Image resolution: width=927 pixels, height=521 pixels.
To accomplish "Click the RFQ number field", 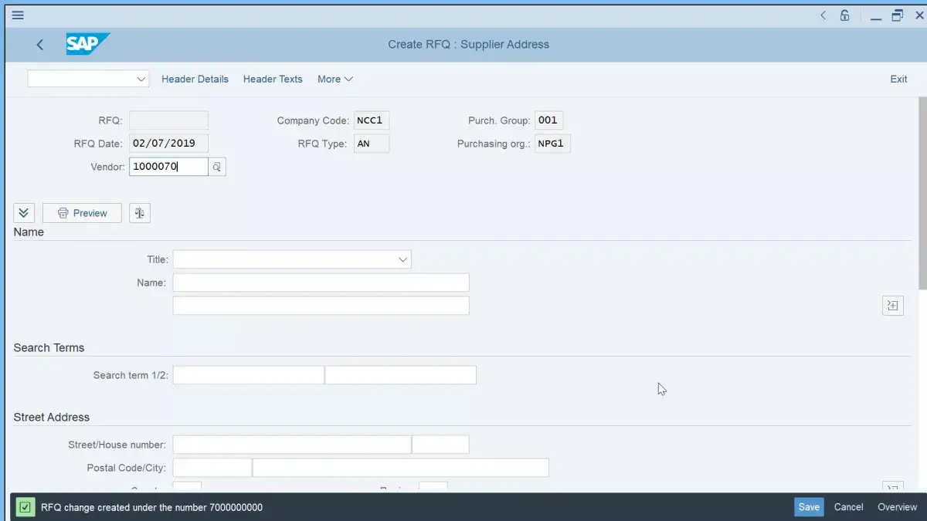I will (x=168, y=120).
